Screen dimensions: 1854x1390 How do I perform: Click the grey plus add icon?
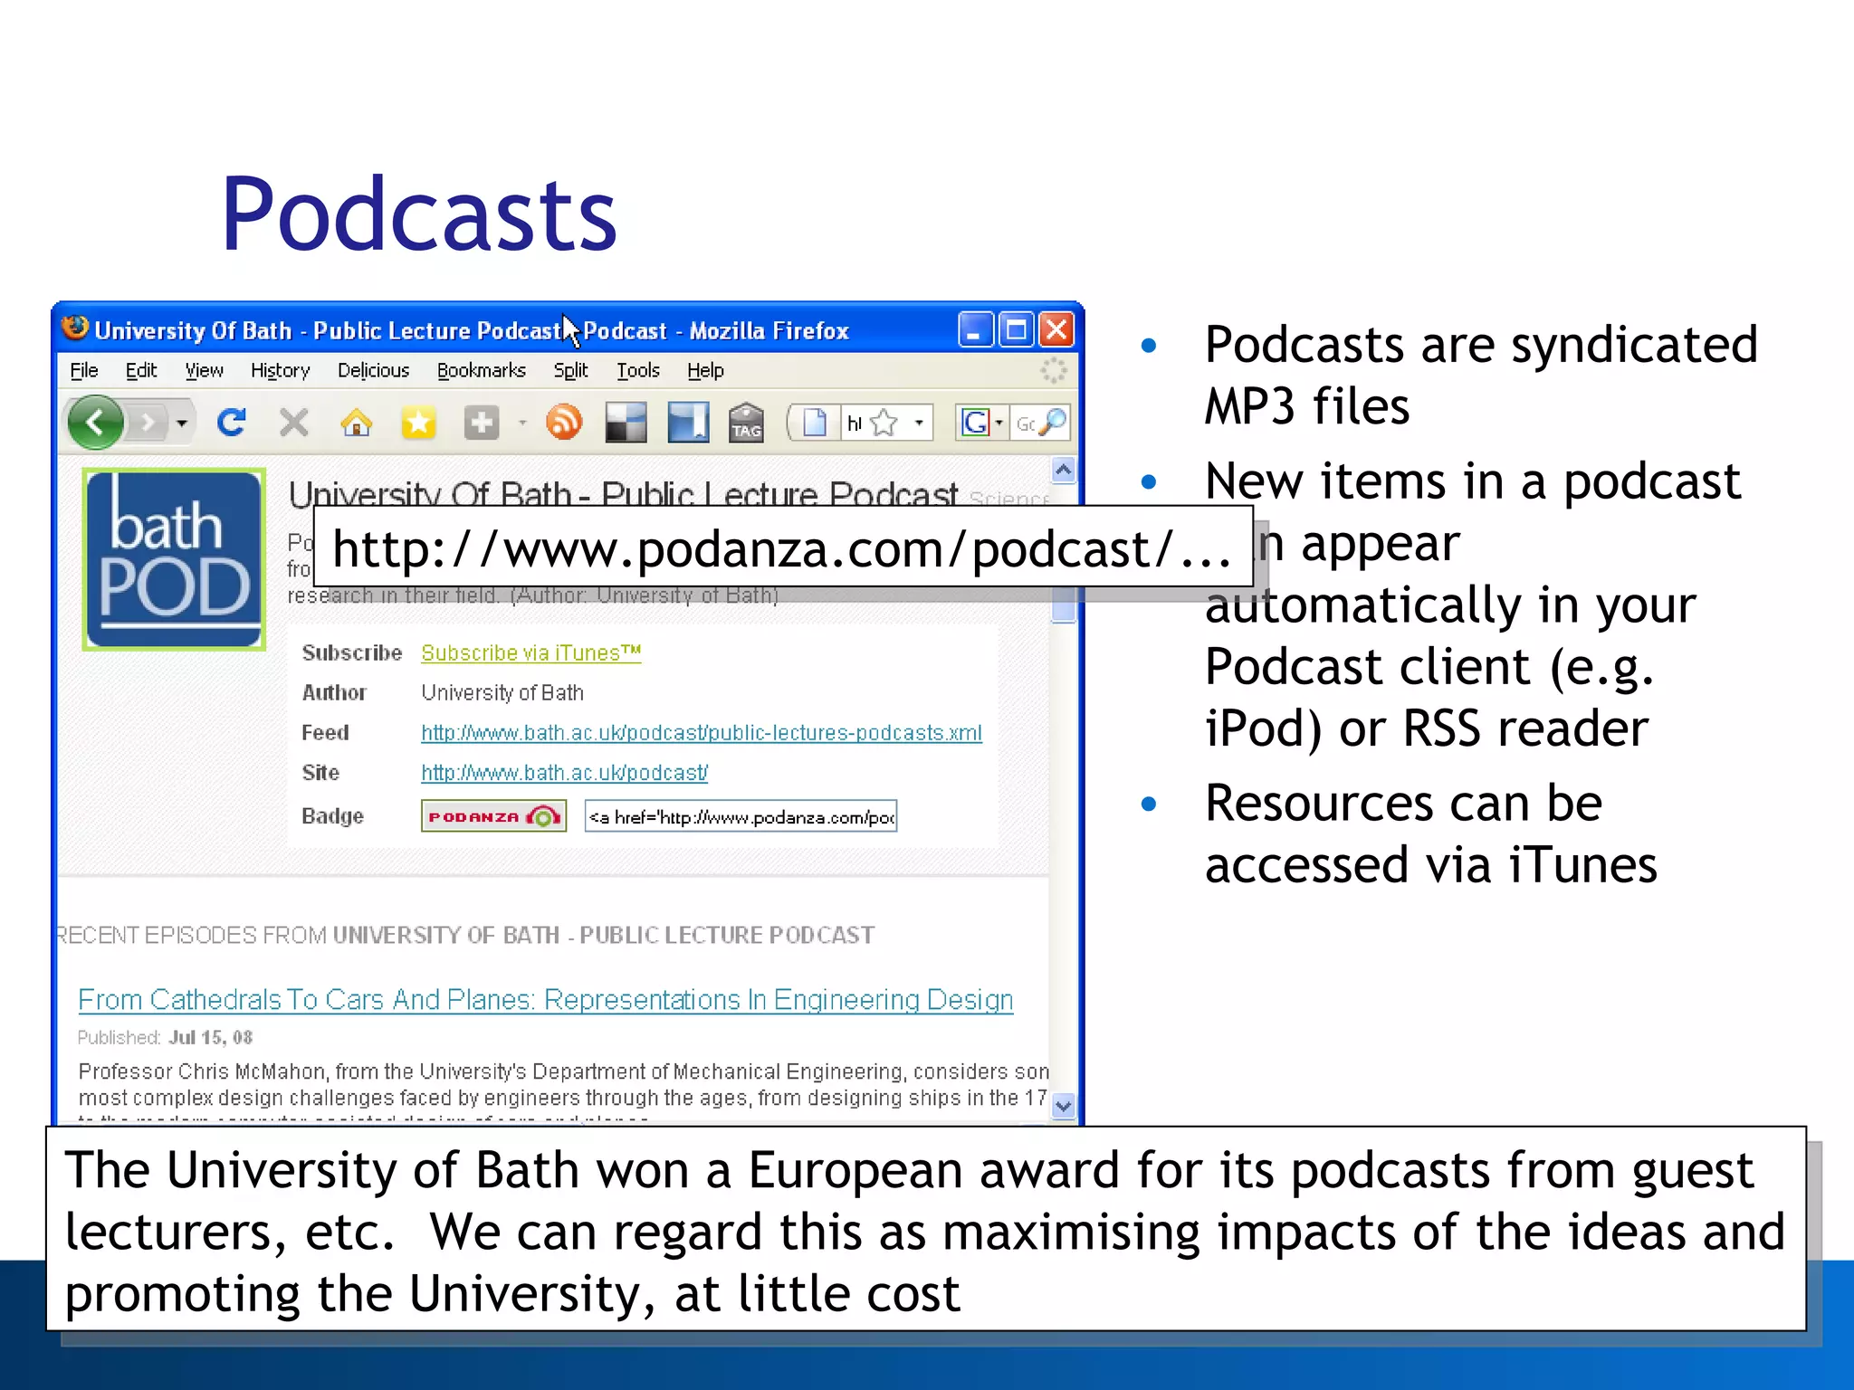pos(481,423)
